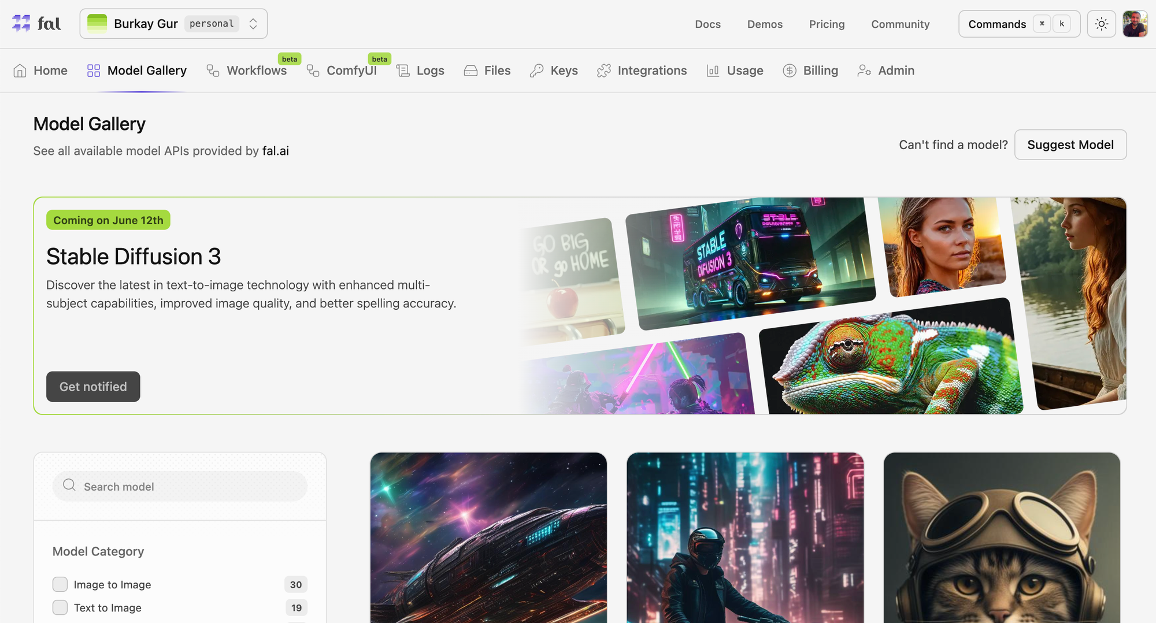This screenshot has width=1156, height=623.
Task: Focus the Search model input field
Action: click(180, 486)
